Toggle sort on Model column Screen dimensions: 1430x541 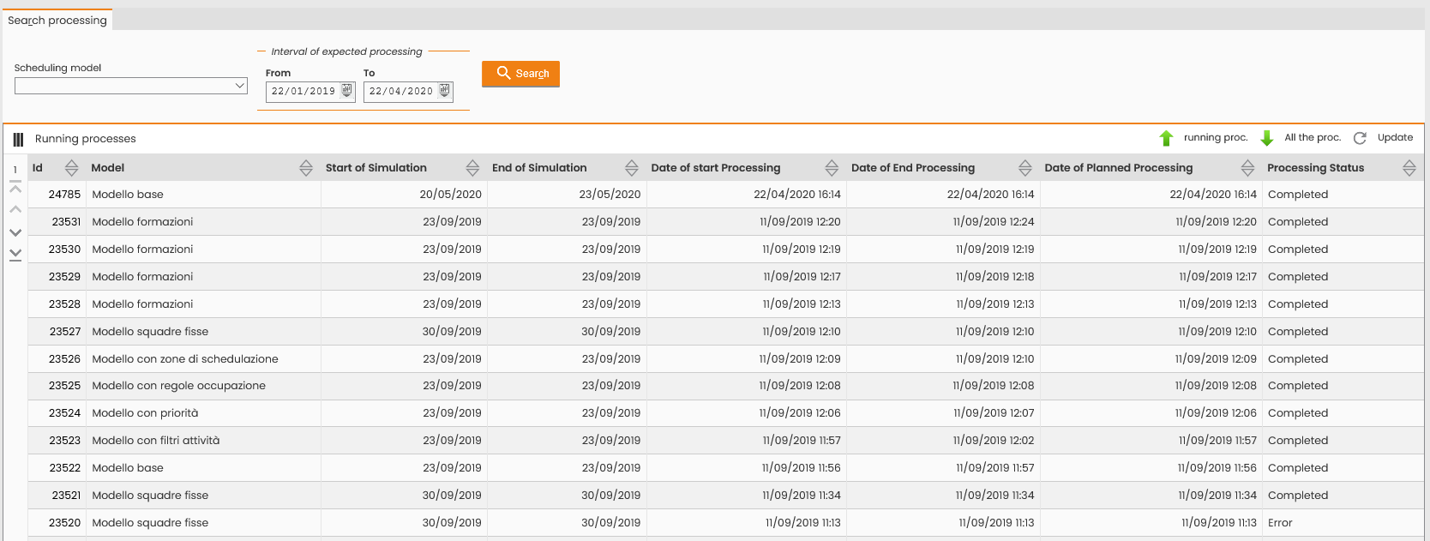[x=306, y=168]
